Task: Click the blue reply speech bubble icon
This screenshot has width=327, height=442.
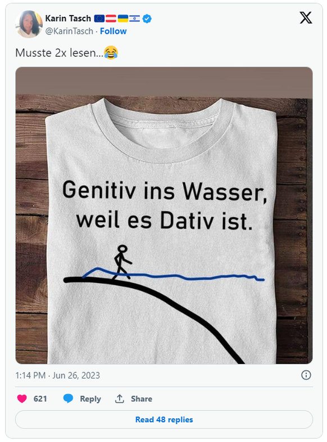Action: [x=68, y=398]
